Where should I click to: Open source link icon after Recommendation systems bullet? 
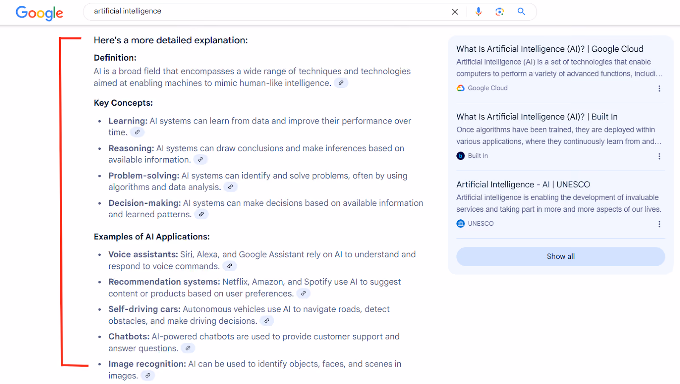click(303, 294)
